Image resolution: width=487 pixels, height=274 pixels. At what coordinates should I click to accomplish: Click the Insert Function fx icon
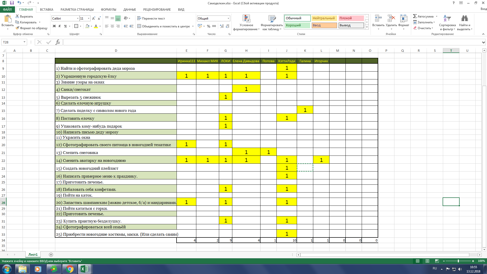(58, 42)
